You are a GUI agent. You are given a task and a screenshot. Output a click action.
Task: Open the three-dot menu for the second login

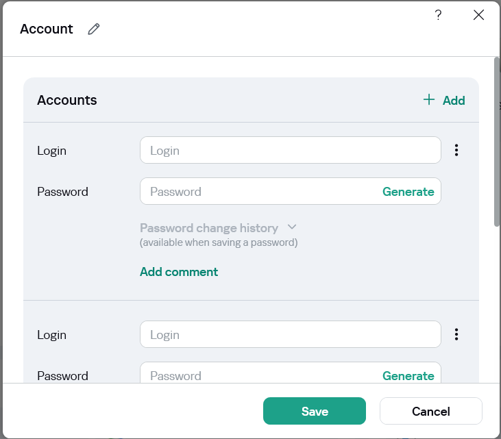pos(456,334)
